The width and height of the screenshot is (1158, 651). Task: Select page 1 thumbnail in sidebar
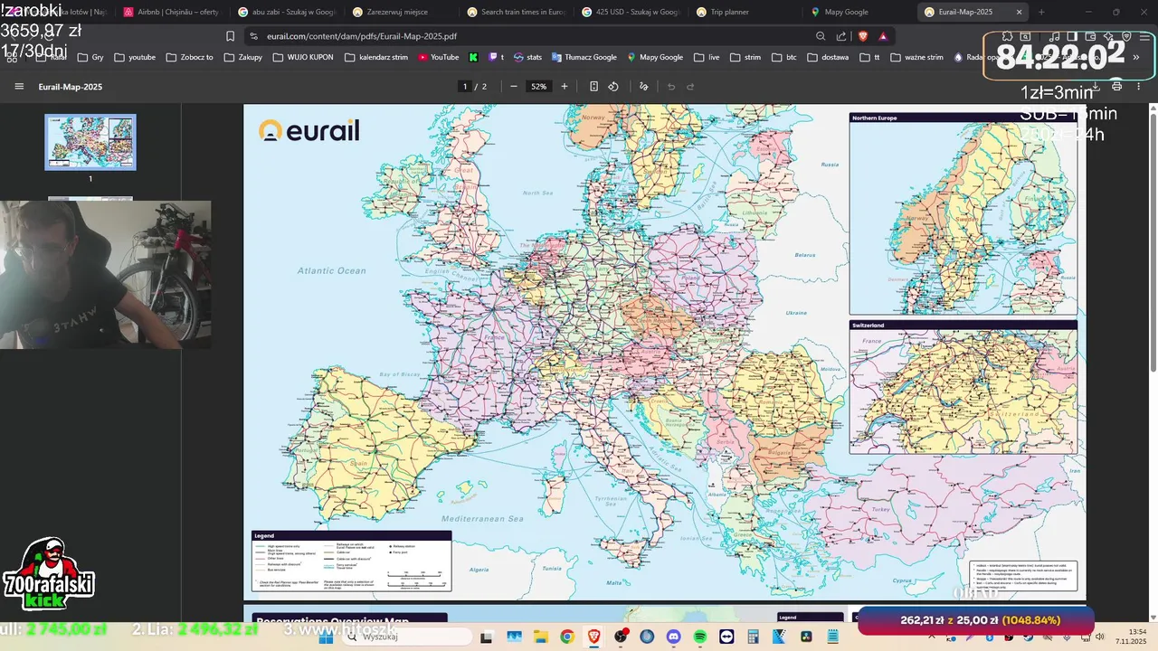90,142
